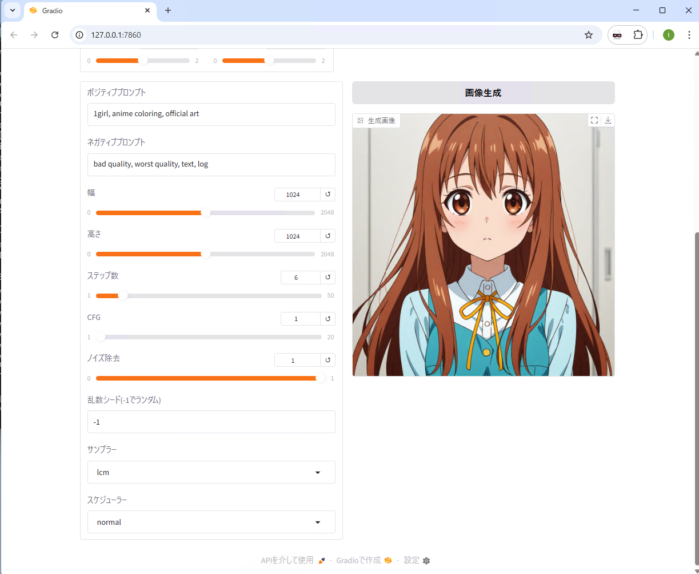View site information icon in address bar
This screenshot has height=574, width=699.
[x=80, y=35]
